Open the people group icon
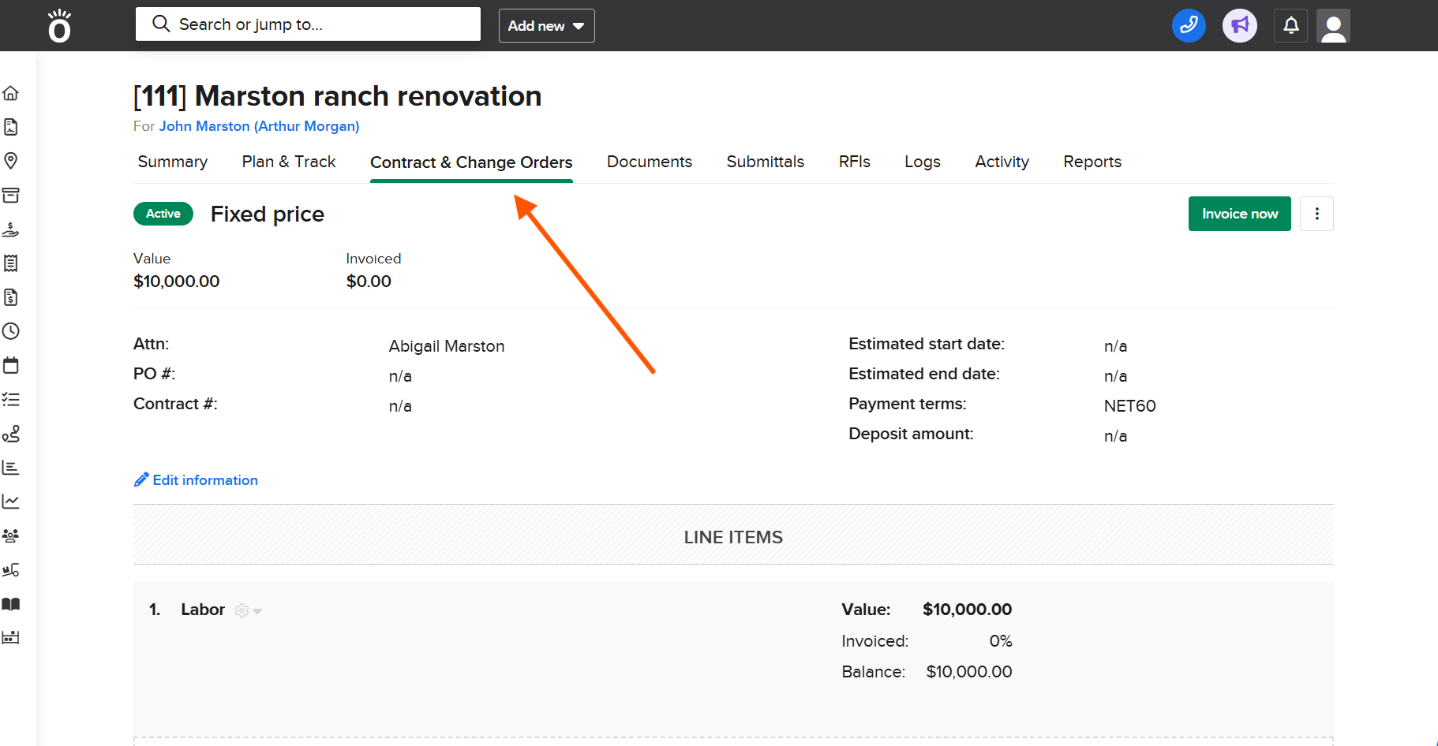This screenshot has width=1438, height=746. pos(11,535)
